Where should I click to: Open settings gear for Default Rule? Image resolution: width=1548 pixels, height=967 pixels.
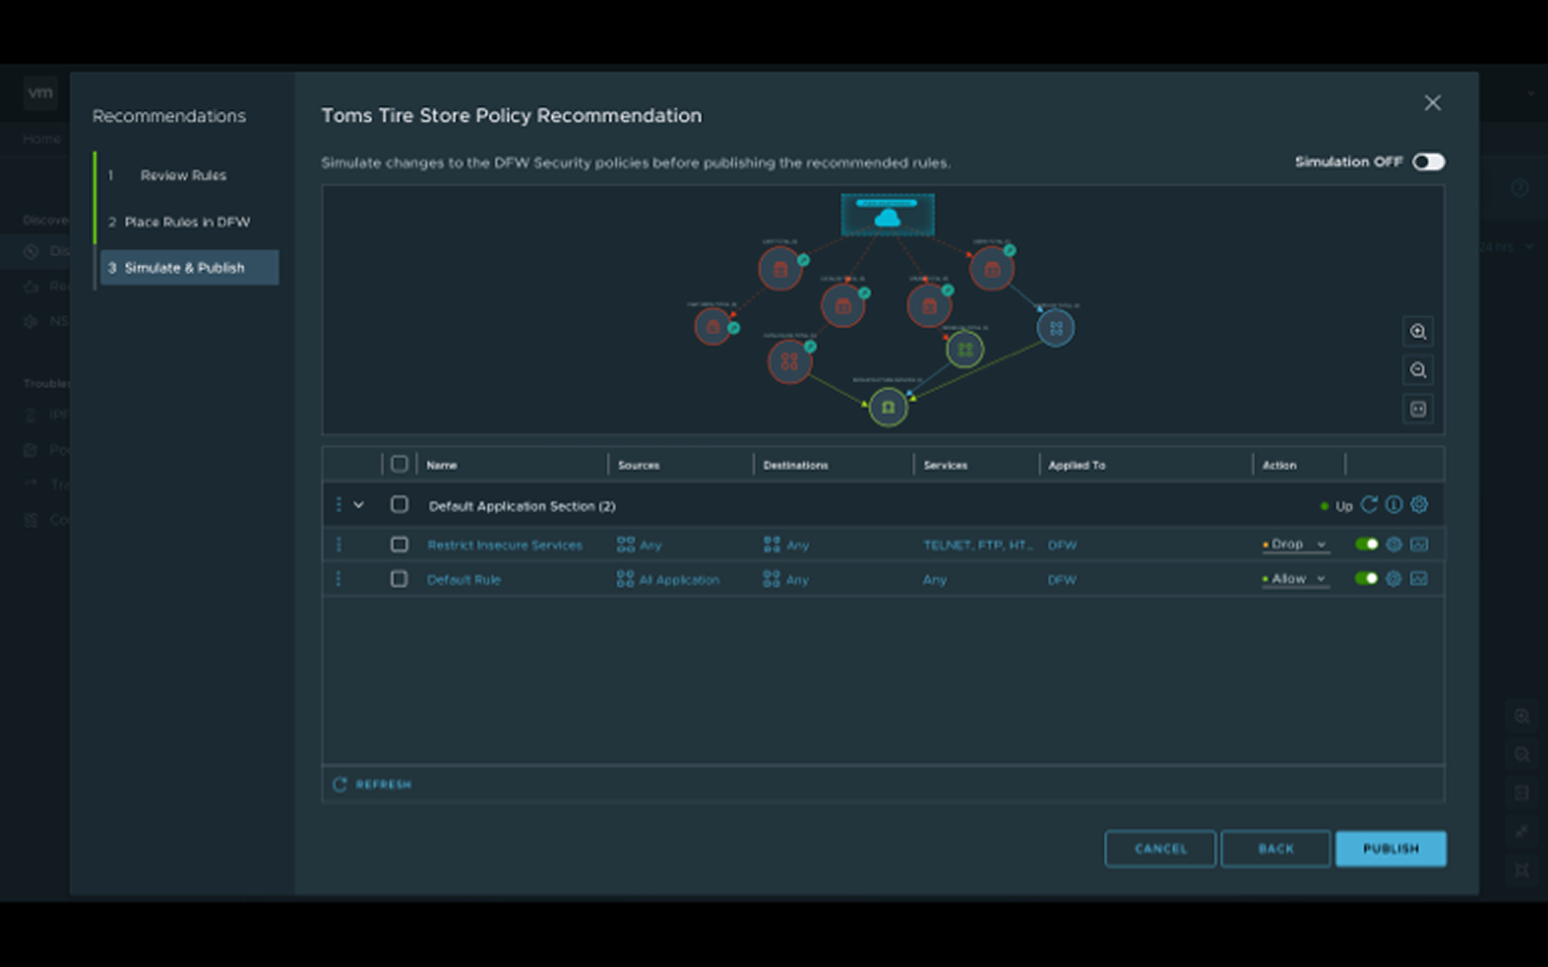pyautogui.click(x=1393, y=578)
